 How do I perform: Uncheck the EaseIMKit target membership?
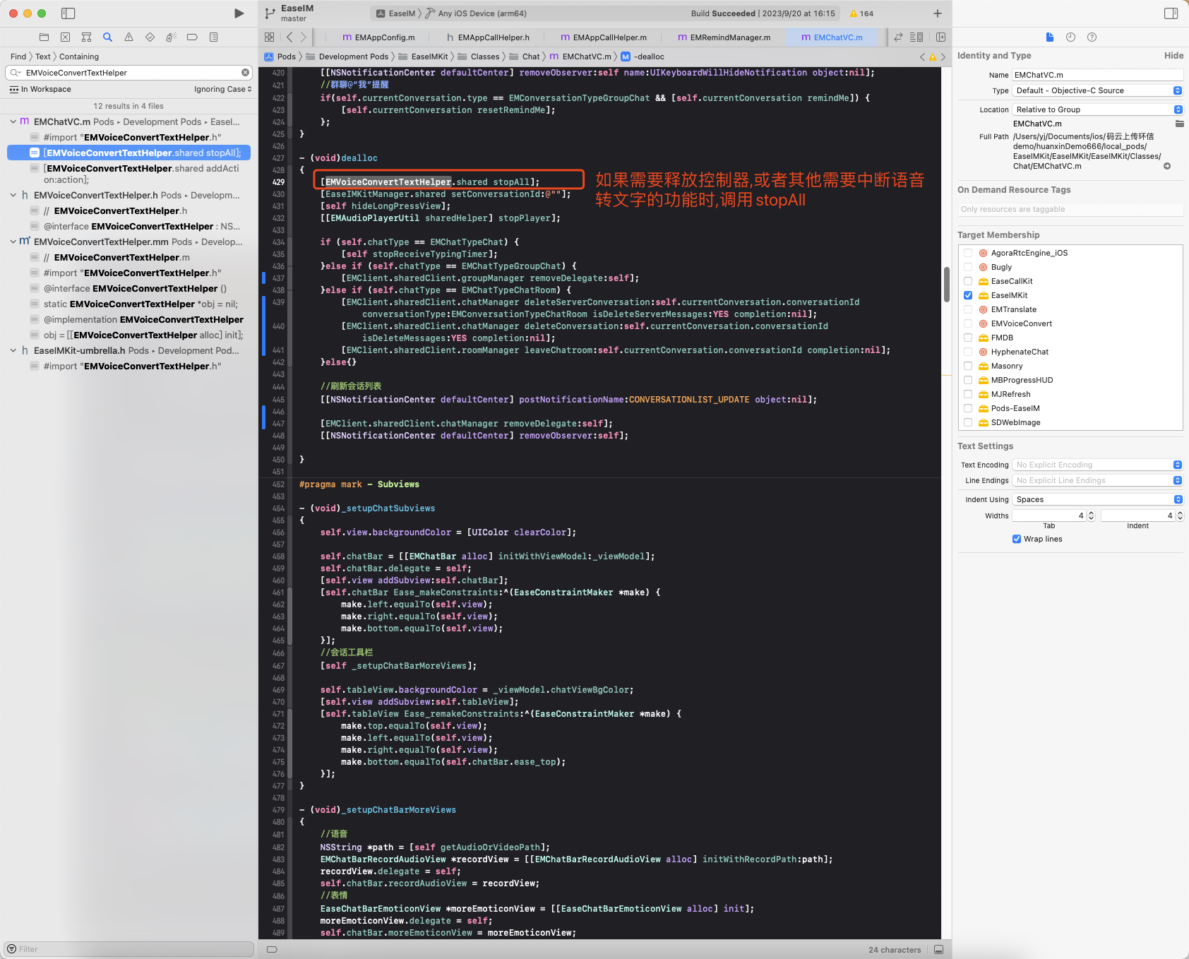[968, 295]
